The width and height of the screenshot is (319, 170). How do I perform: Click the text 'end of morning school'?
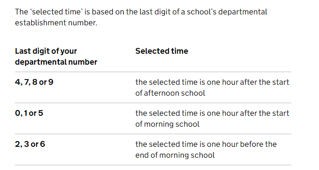[175, 155]
